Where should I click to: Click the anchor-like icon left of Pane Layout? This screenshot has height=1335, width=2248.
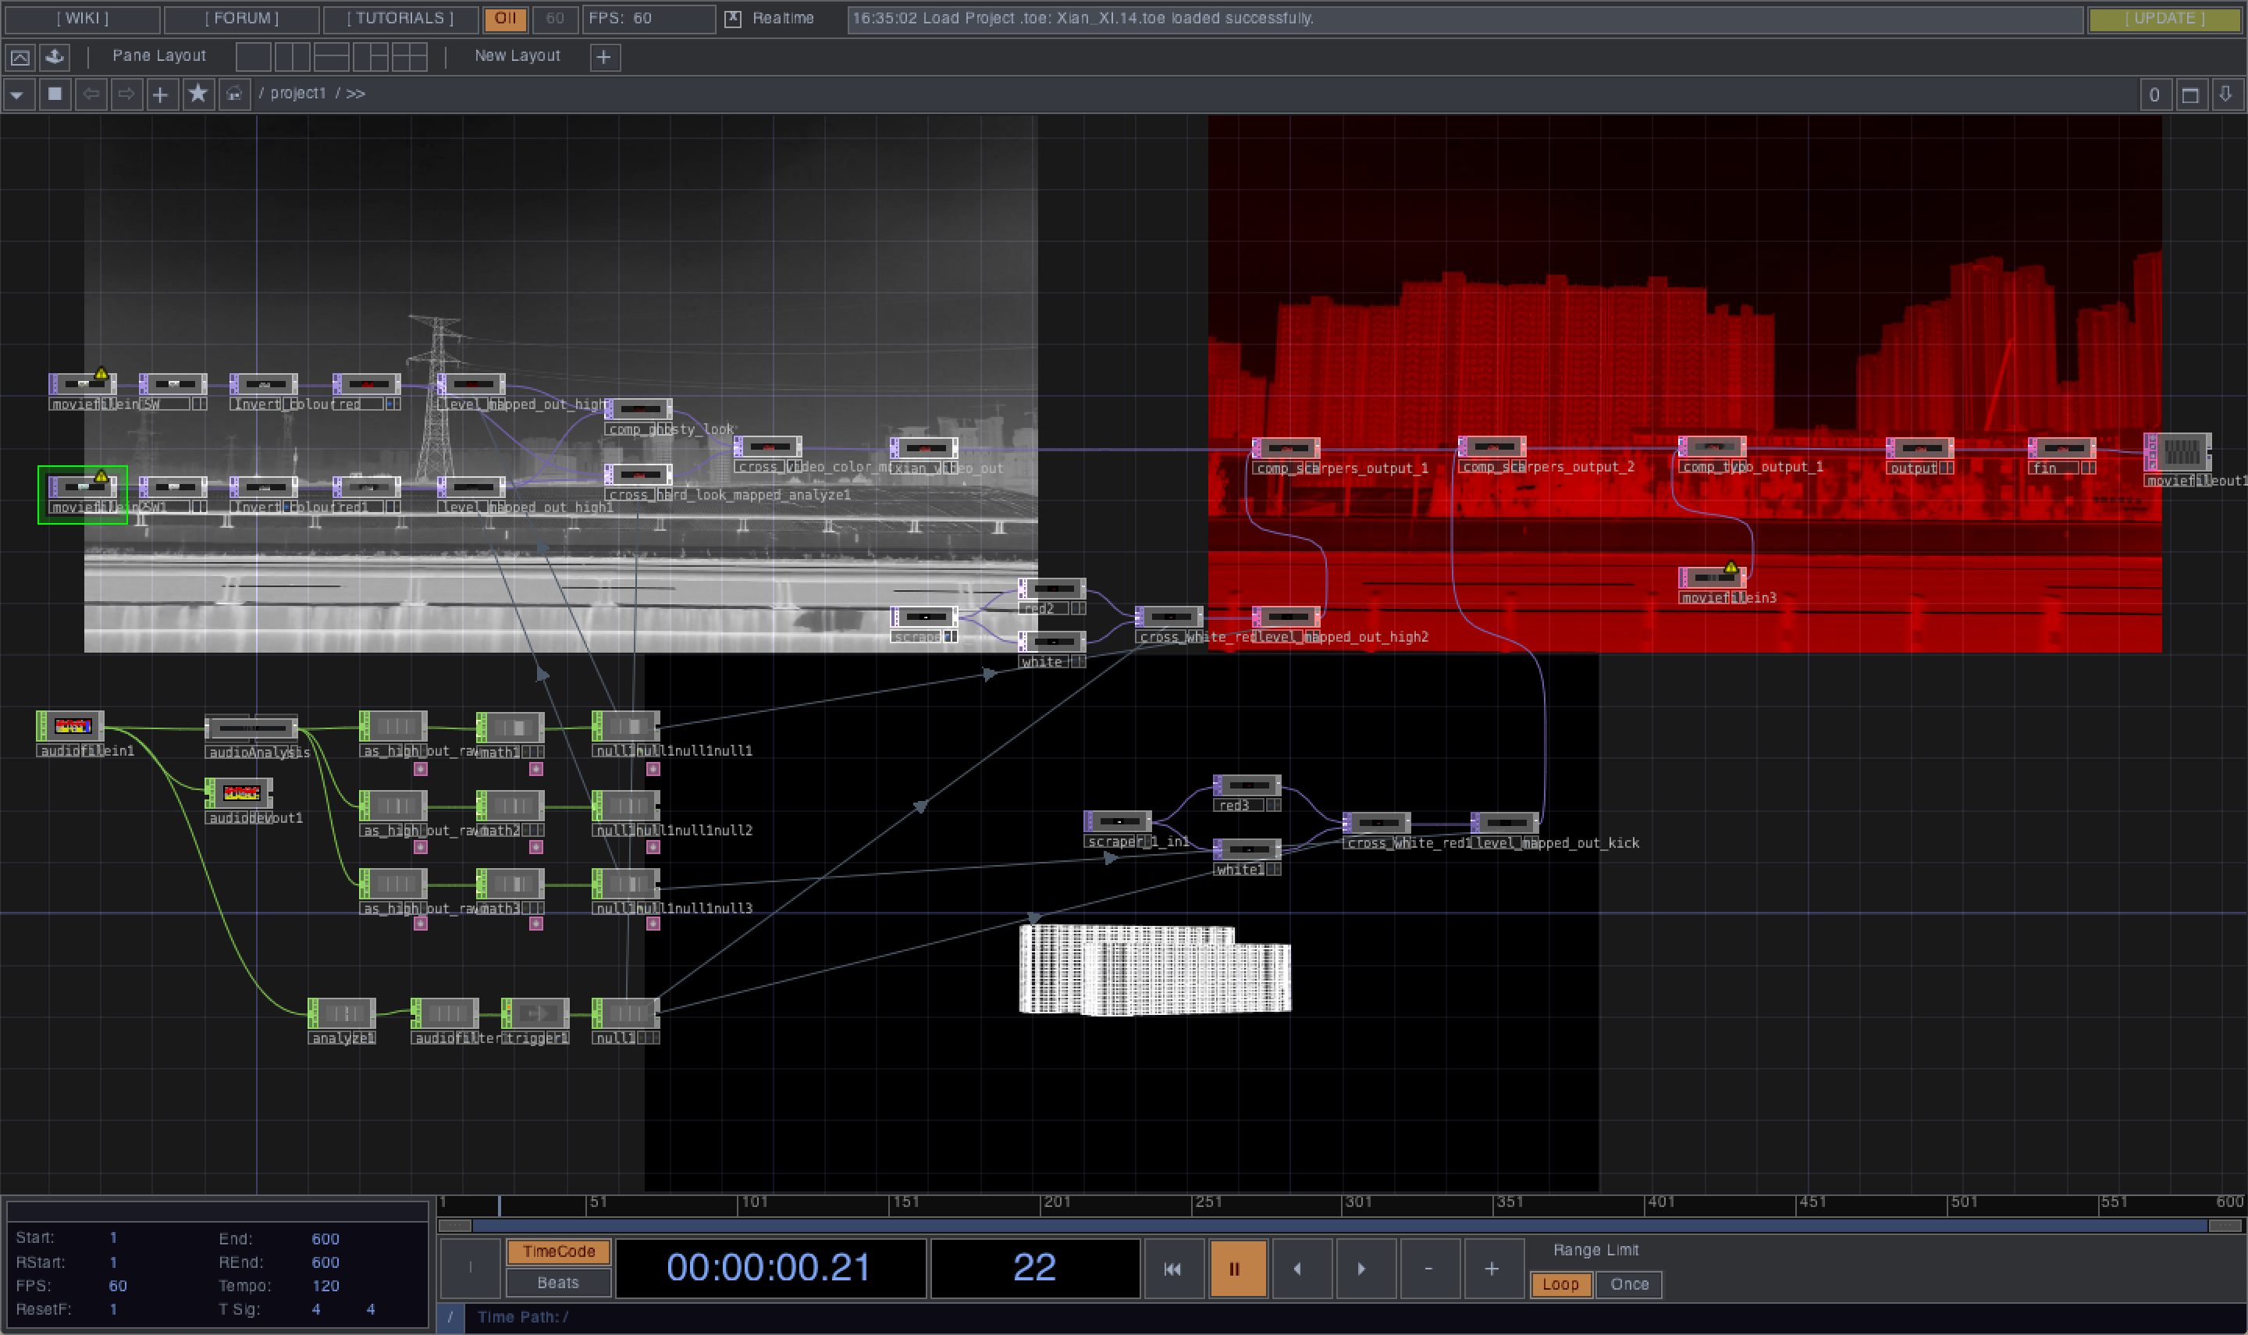click(x=55, y=58)
